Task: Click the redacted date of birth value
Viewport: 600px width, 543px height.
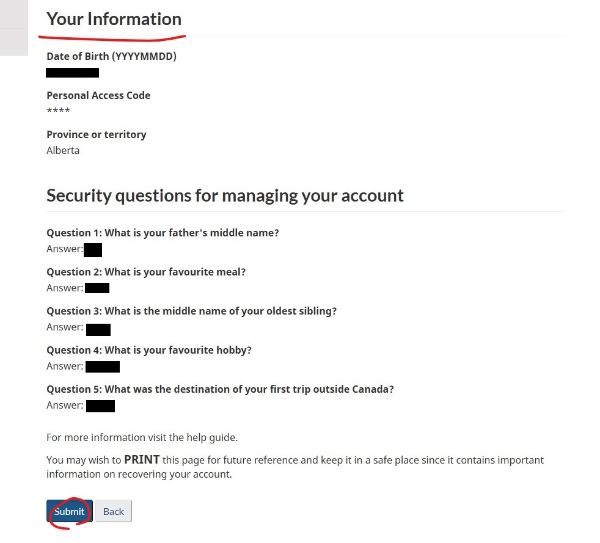Action: pos(72,73)
